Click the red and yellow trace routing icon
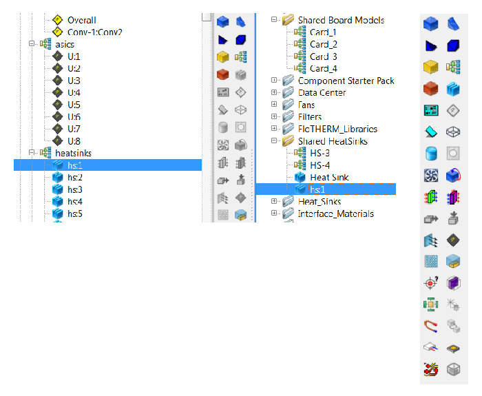Image resolution: width=482 pixels, height=396 pixels. (430, 369)
